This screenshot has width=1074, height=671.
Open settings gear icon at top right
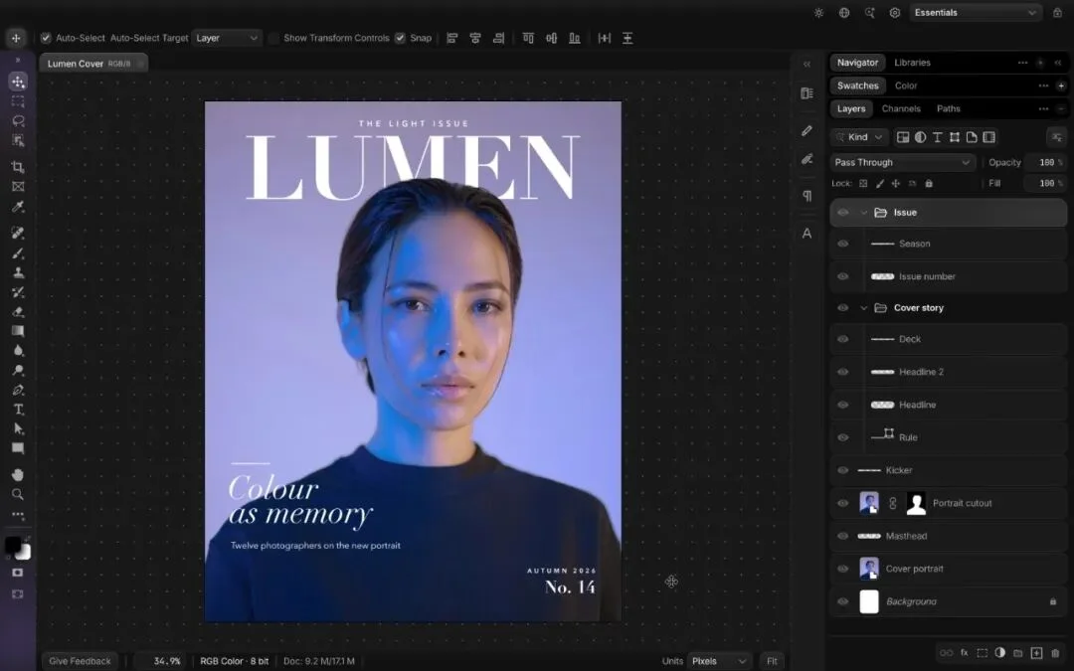(895, 12)
